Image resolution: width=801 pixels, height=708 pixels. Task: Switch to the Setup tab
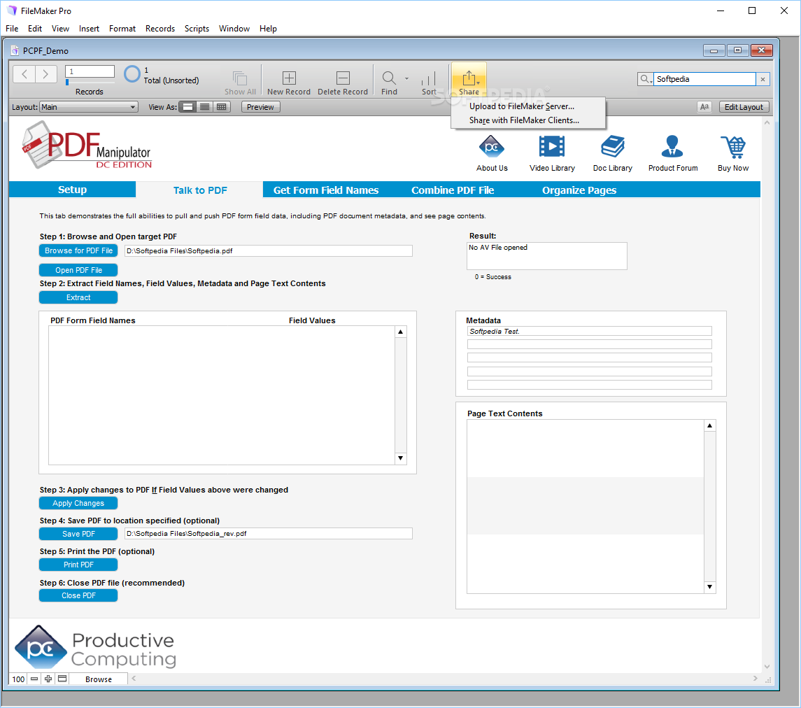click(x=72, y=190)
